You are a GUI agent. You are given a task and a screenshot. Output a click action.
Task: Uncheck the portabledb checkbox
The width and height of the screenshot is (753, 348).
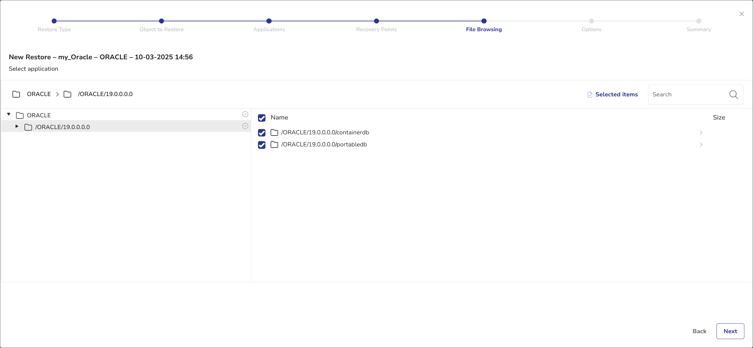[x=262, y=145]
